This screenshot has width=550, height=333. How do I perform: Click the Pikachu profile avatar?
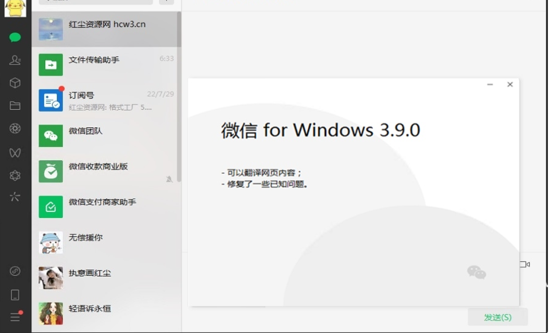pyautogui.click(x=15, y=8)
